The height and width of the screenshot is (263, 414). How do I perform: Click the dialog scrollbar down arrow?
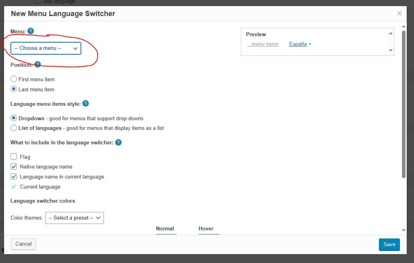coord(404,230)
